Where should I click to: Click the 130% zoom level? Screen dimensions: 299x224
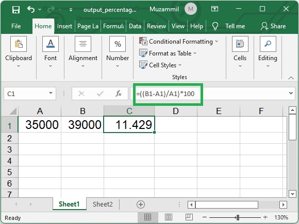click(281, 217)
